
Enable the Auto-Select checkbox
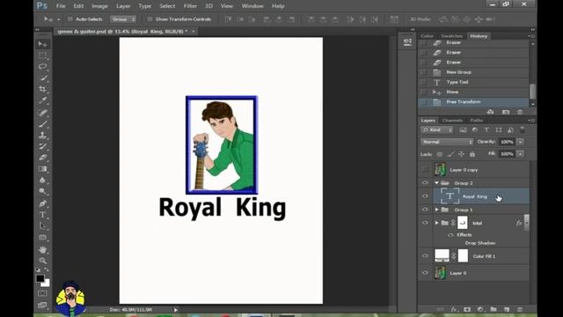point(70,19)
